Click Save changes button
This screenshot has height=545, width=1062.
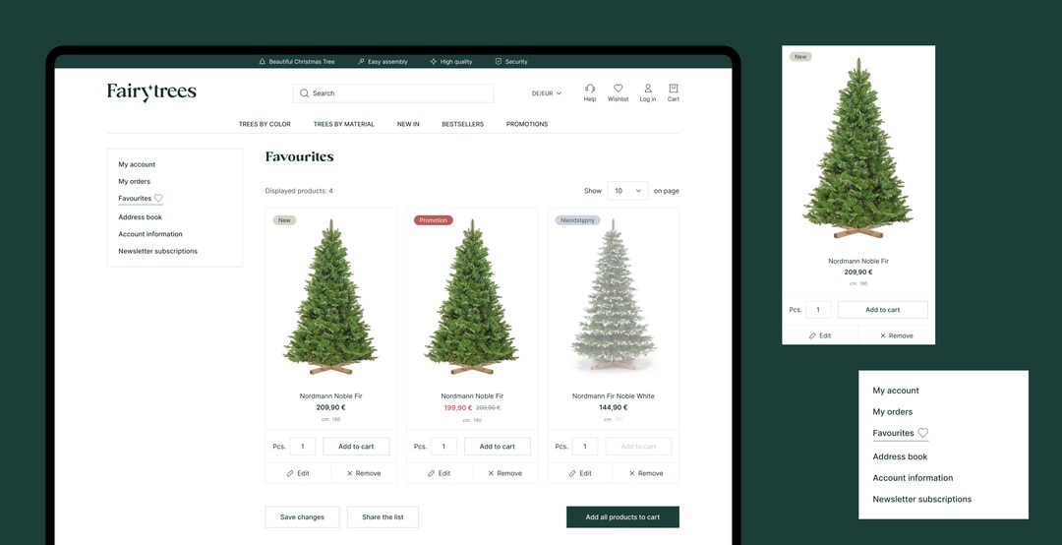click(x=302, y=517)
